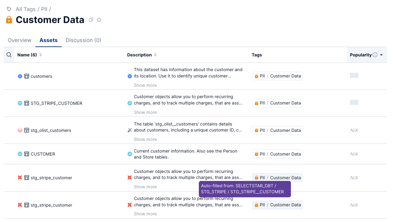Screen dimensions: 393x222
Task: Click the orange lock icon beside page title
Action: click(9, 20)
